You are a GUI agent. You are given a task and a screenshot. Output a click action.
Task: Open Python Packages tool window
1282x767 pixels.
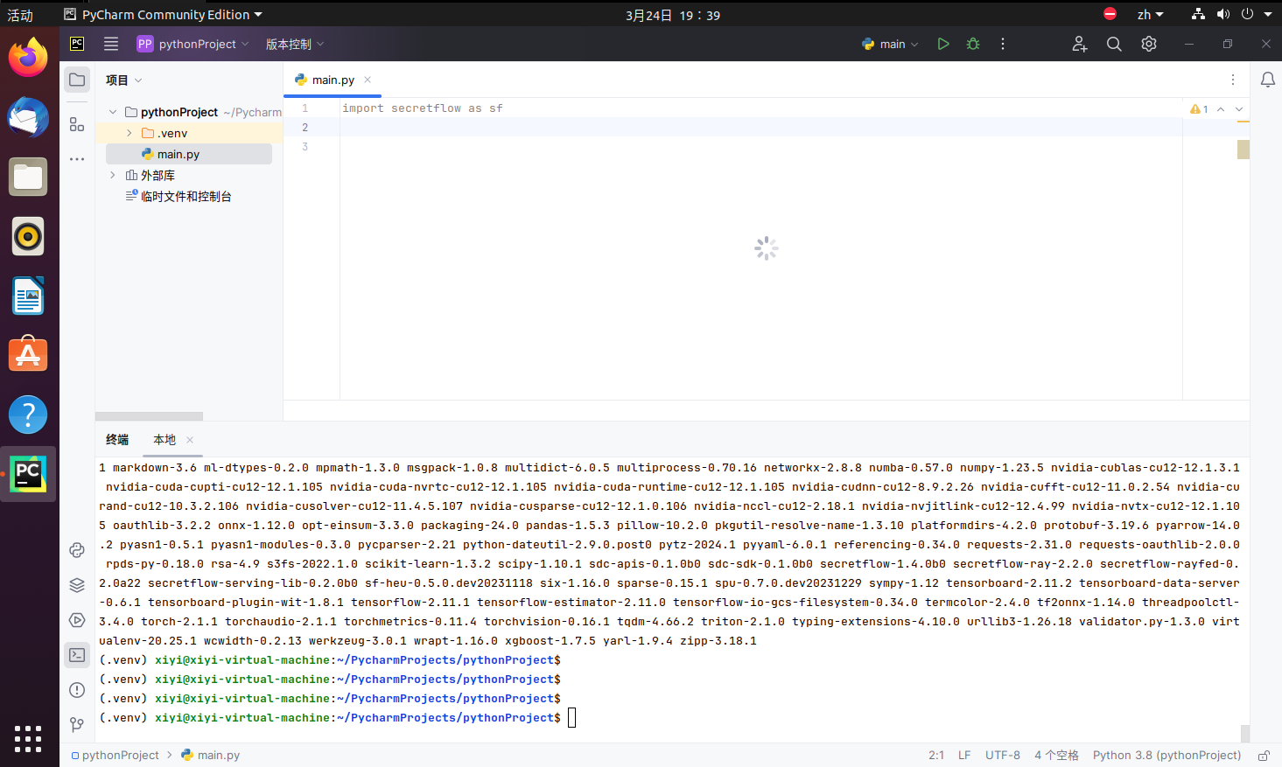[77, 585]
